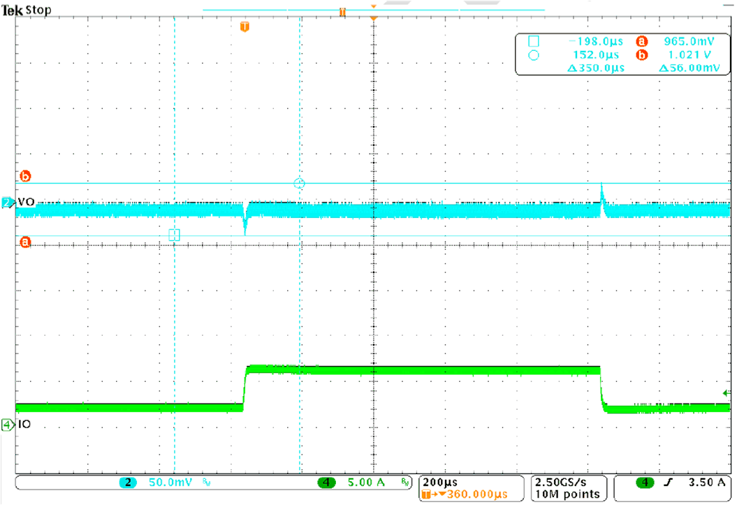Click the crosshair marker on the waveform
Viewport: 737px width, 509px height.
pyautogui.click(x=300, y=183)
